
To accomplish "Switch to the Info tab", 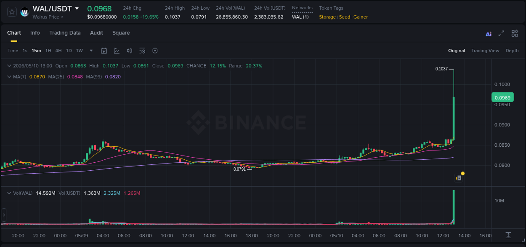I will (35, 33).
